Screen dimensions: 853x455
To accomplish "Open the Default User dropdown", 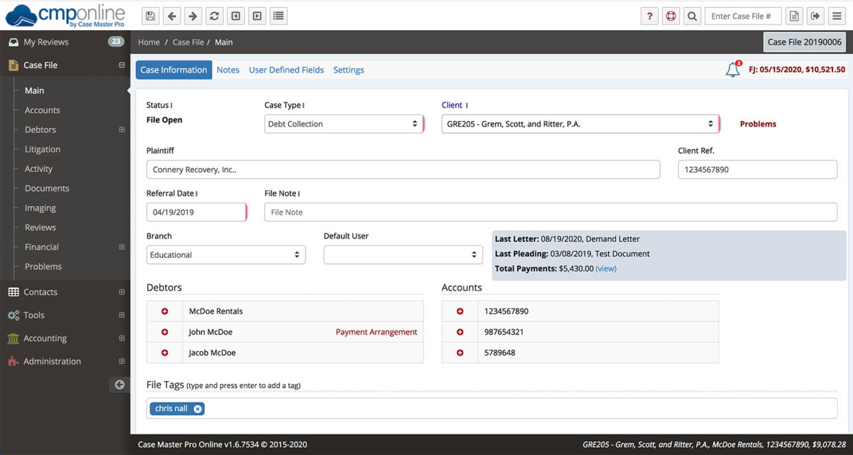I will pyautogui.click(x=403, y=254).
